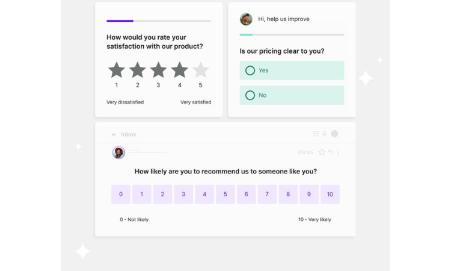Image resolution: width=451 pixels, height=271 pixels.
Task: Choose score 10 on the recommend scale
Action: 330,194
